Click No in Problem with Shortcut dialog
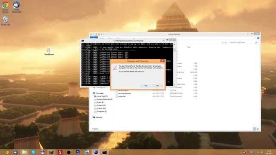 tap(157, 86)
